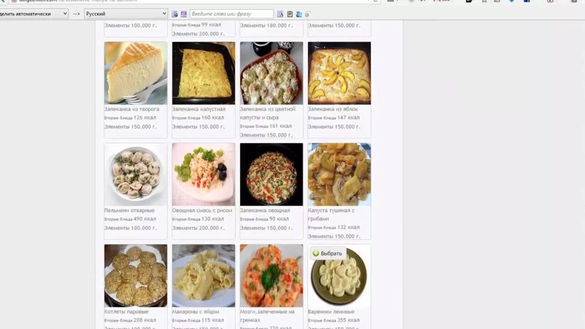Image resolution: width=585 pixels, height=329 pixels.
Task: Open the Запеканка из творога photo
Action: coord(136,73)
